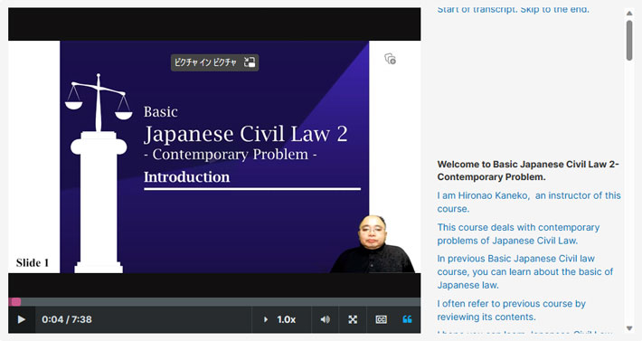This screenshot has height=341, width=642.
Task: Click transcript line "I often refer to previous course"
Action: click(x=512, y=310)
